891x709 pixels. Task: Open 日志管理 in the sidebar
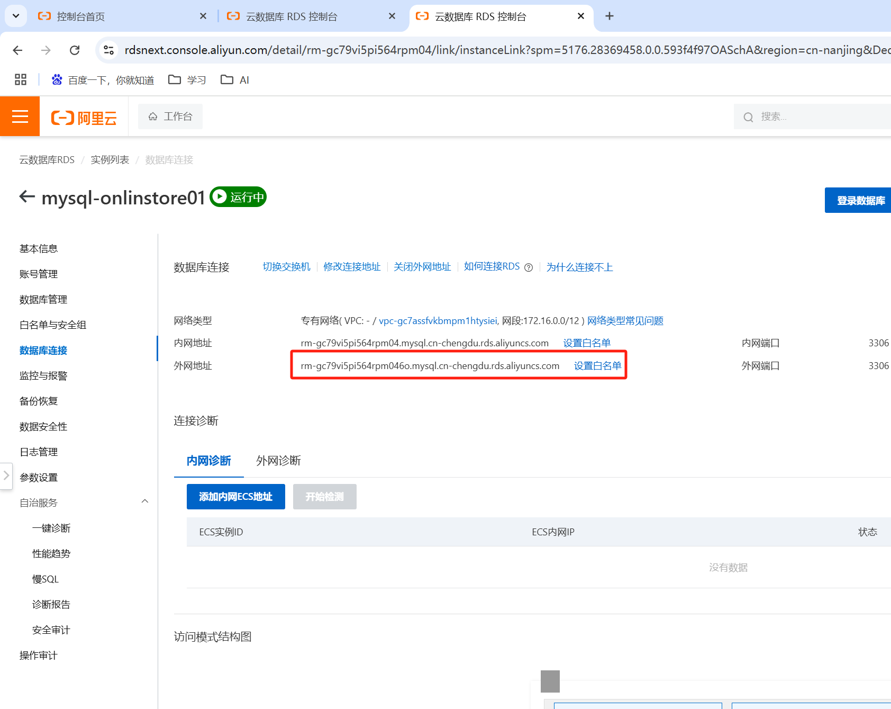click(x=39, y=452)
